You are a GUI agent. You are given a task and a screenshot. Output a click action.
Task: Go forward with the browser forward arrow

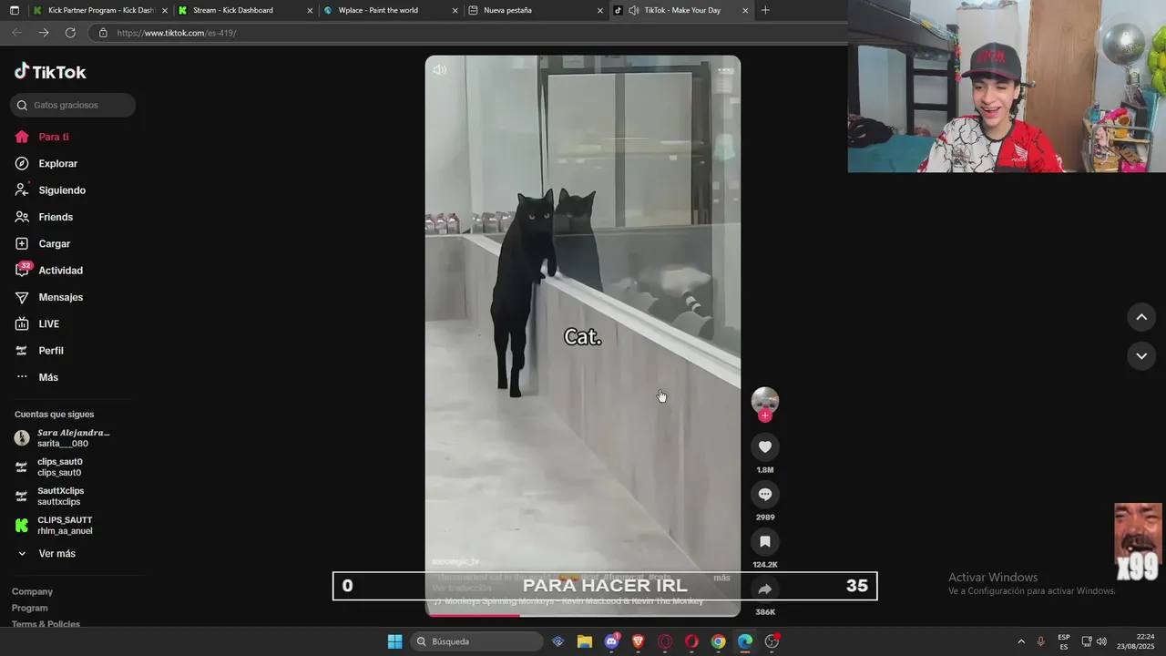click(44, 33)
